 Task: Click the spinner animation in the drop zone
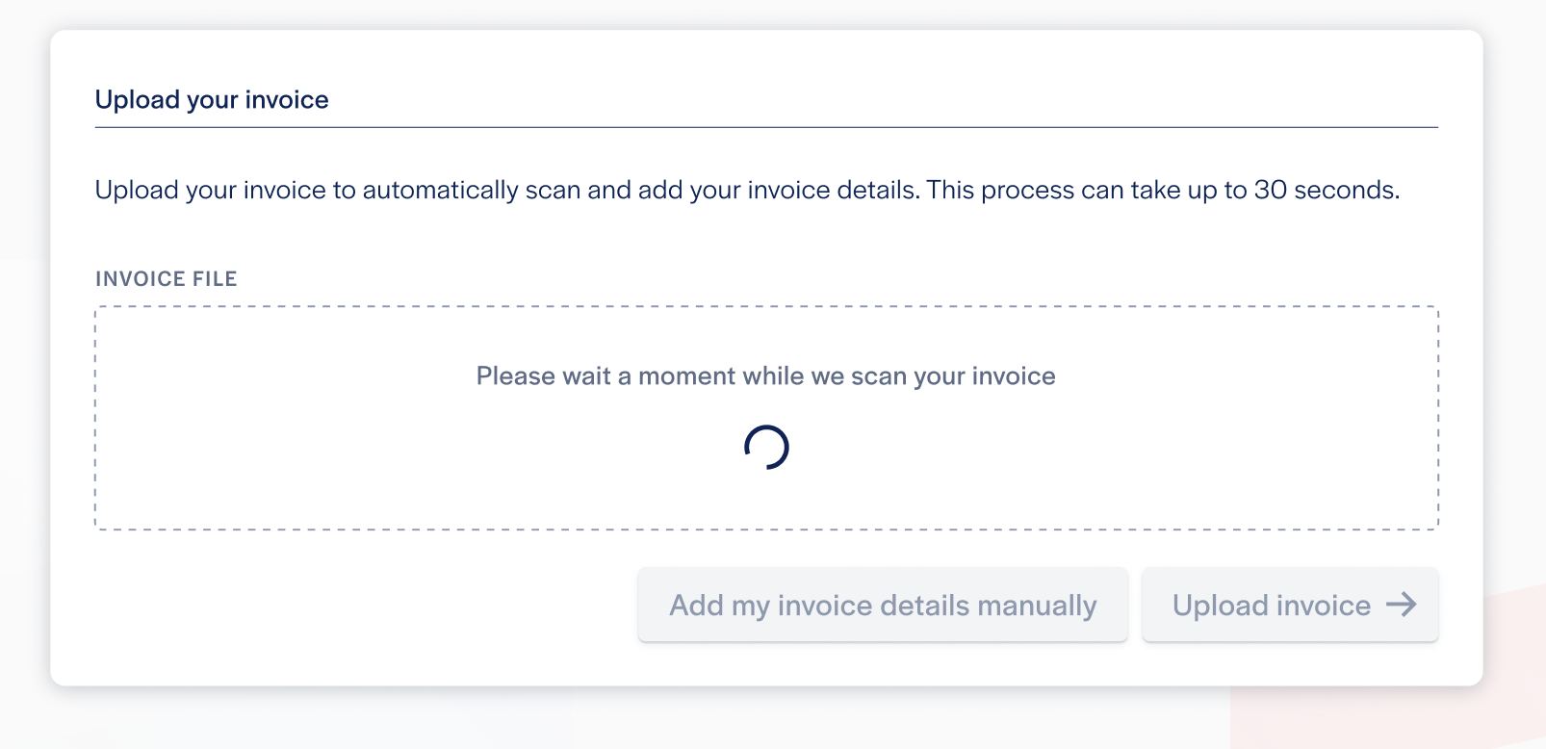(766, 446)
